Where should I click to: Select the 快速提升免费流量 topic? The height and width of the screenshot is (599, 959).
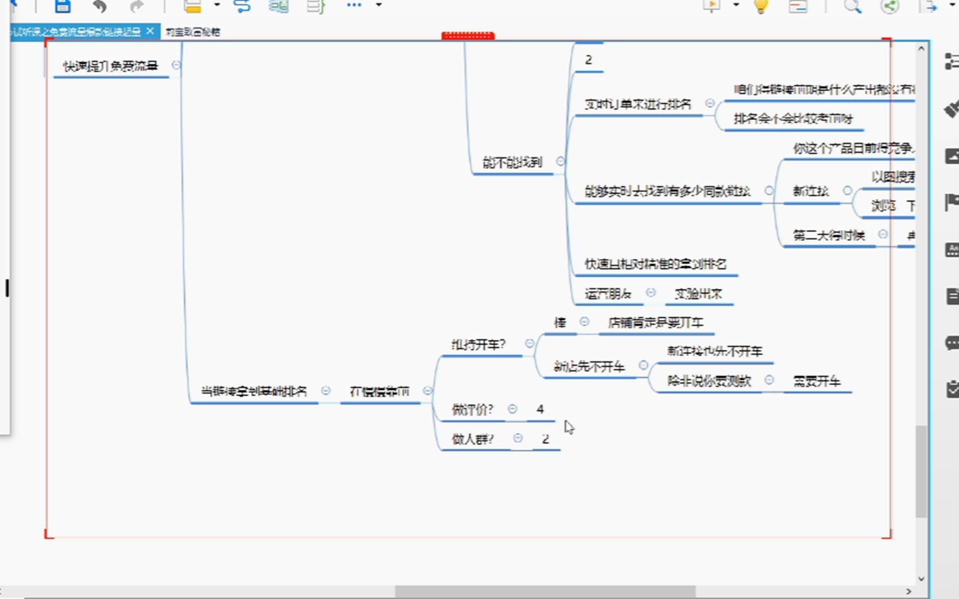pos(111,66)
